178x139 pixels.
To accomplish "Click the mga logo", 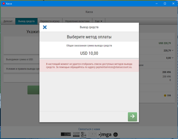I will coord(105,135).
